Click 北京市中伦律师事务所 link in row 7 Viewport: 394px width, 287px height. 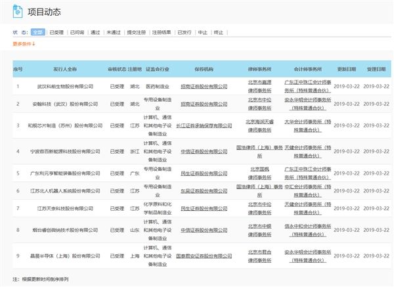pos(259,208)
